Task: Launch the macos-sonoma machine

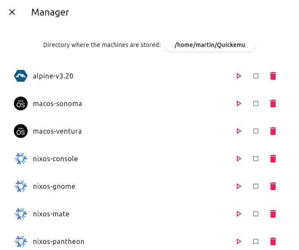Action: tap(239, 103)
